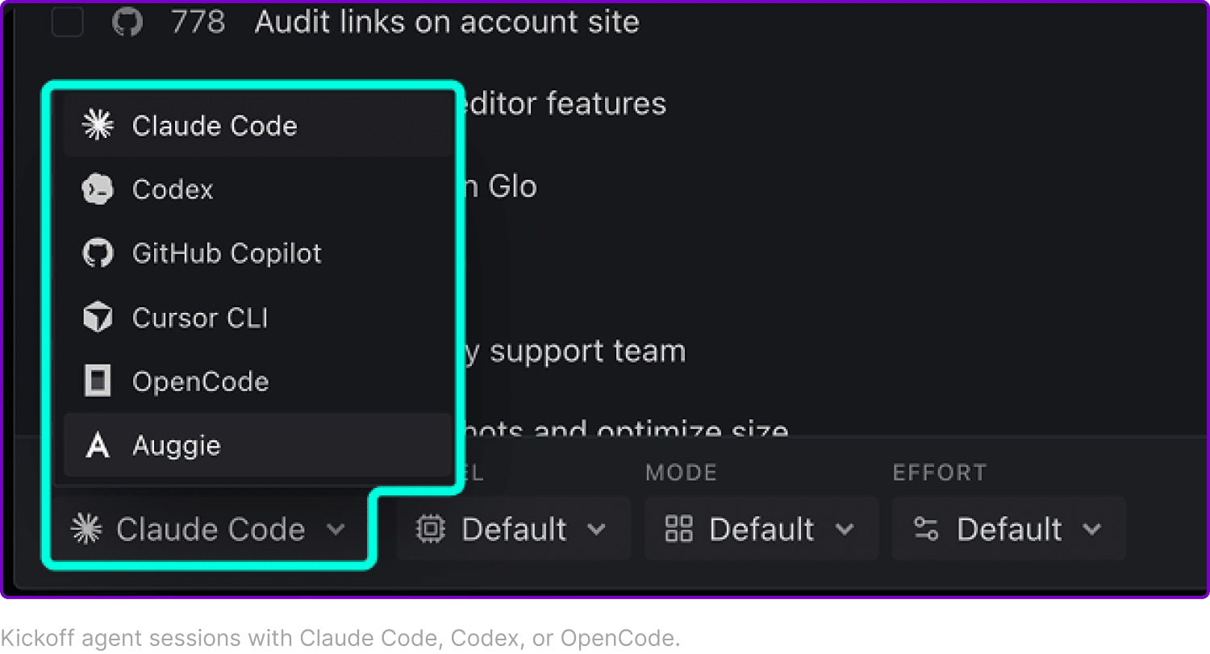Collapse the Claude Code agent selector dropdown
The width and height of the screenshot is (1210, 654).
coord(210,529)
